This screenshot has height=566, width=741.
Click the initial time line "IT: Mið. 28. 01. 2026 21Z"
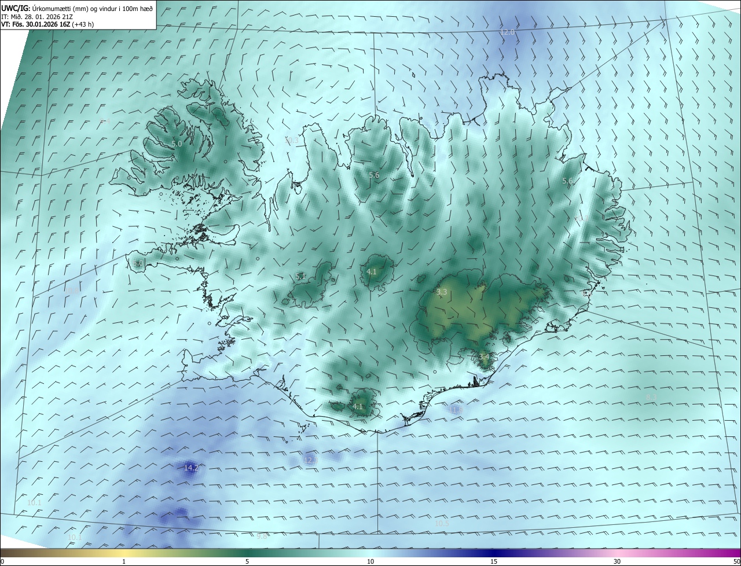point(36,16)
